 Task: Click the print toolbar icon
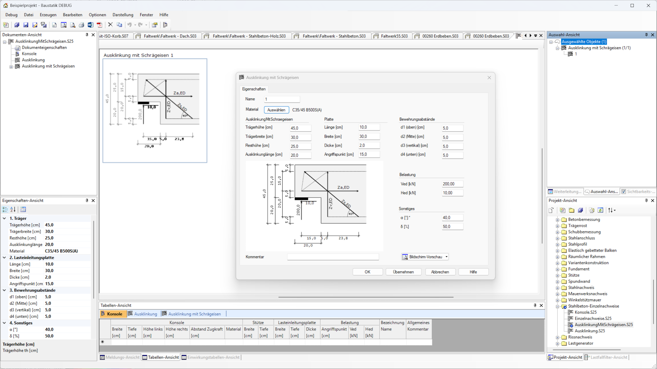coord(81,25)
